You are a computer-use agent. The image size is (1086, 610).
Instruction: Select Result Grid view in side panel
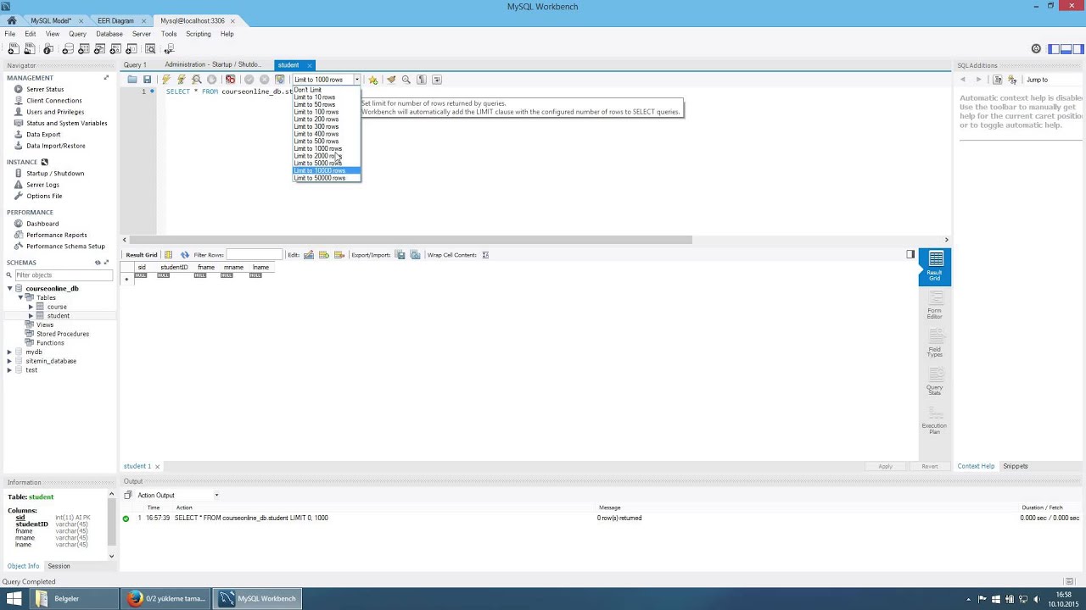coord(935,266)
